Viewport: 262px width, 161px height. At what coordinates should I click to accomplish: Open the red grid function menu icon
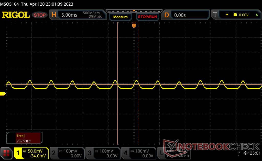(x=6, y=153)
